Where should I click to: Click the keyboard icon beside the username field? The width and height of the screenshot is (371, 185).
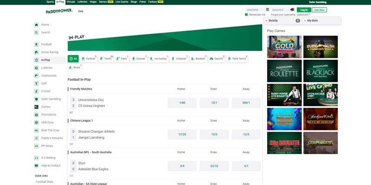(x=268, y=9)
